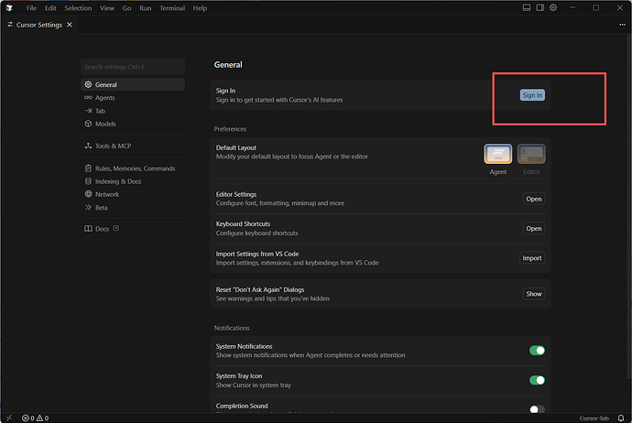The image size is (632, 423).
Task: Select the General gear icon in sidebar
Action: 88,84
